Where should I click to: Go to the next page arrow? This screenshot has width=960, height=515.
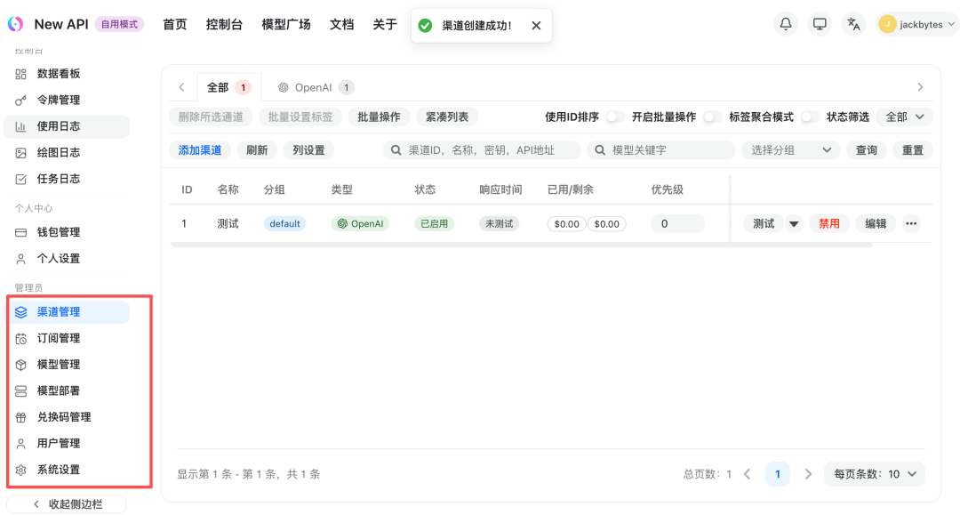[x=808, y=474]
